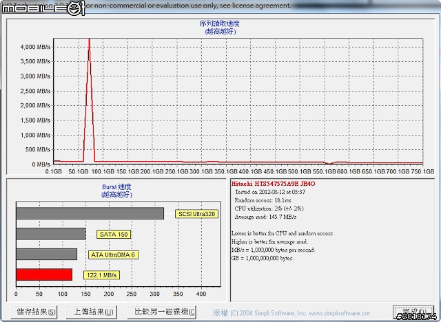Screen dimensions: 441x322
Task: Click the button beside the copyright line
Action: (413, 312)
